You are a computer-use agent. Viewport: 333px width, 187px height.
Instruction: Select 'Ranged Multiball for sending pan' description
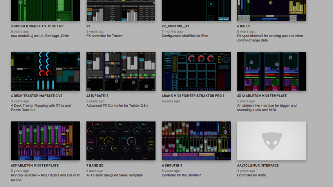click(270, 38)
